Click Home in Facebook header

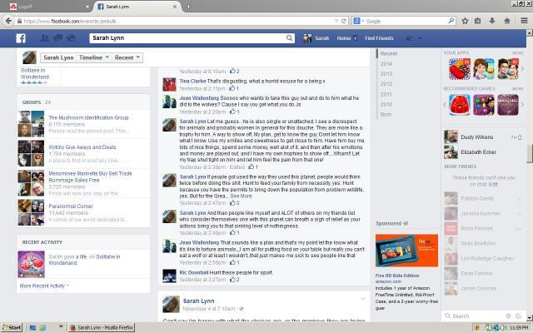click(344, 38)
